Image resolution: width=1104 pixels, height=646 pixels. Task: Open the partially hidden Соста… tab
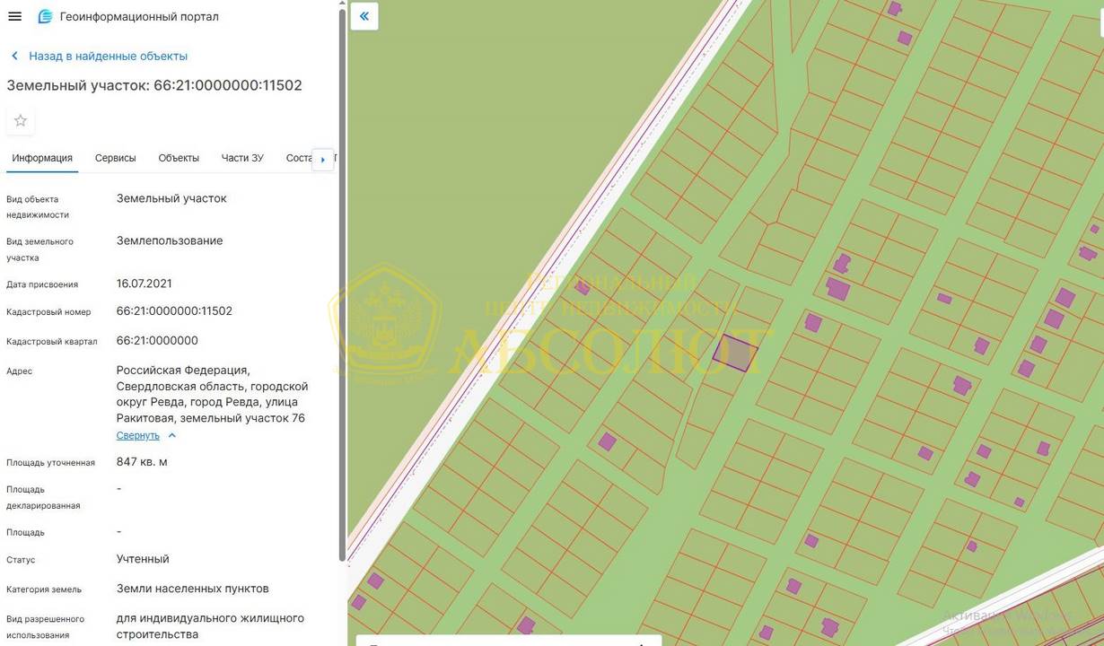pyautogui.click(x=298, y=158)
